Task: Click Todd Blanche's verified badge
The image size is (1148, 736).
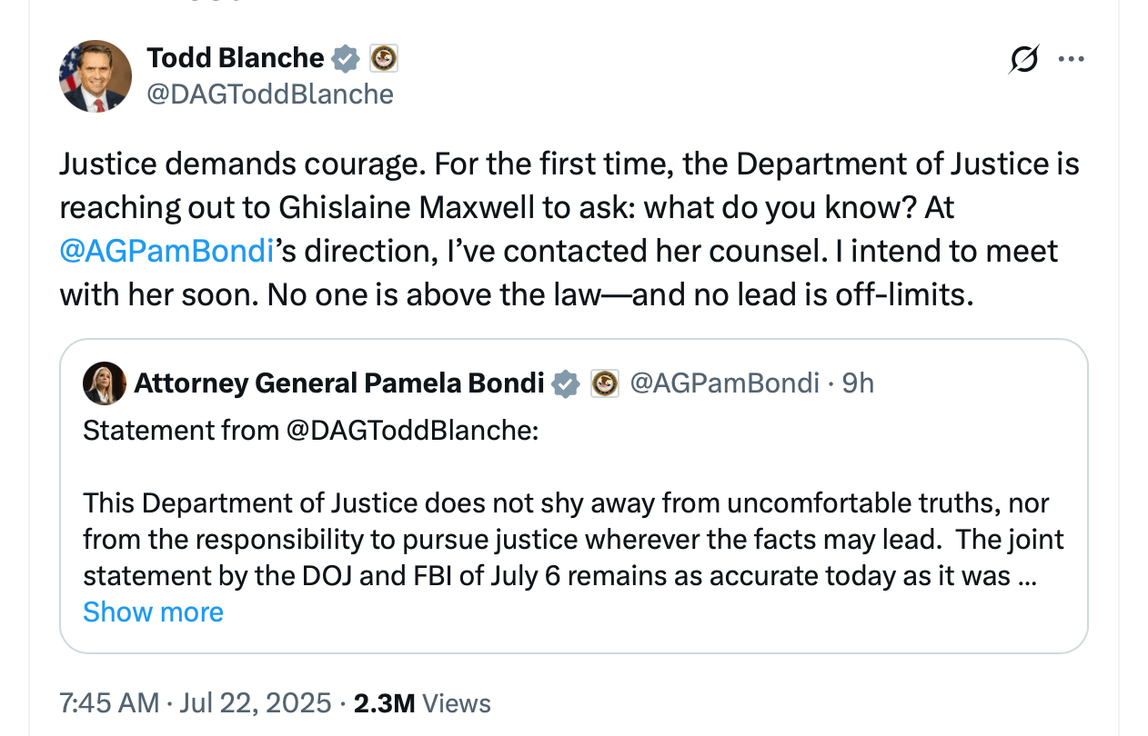Action: point(345,57)
